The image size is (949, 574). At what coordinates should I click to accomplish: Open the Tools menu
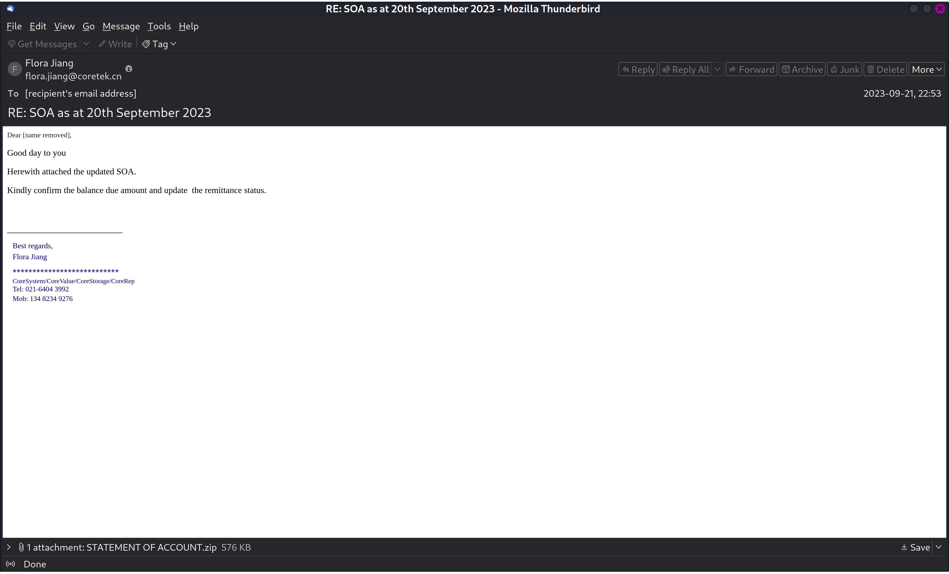point(159,26)
